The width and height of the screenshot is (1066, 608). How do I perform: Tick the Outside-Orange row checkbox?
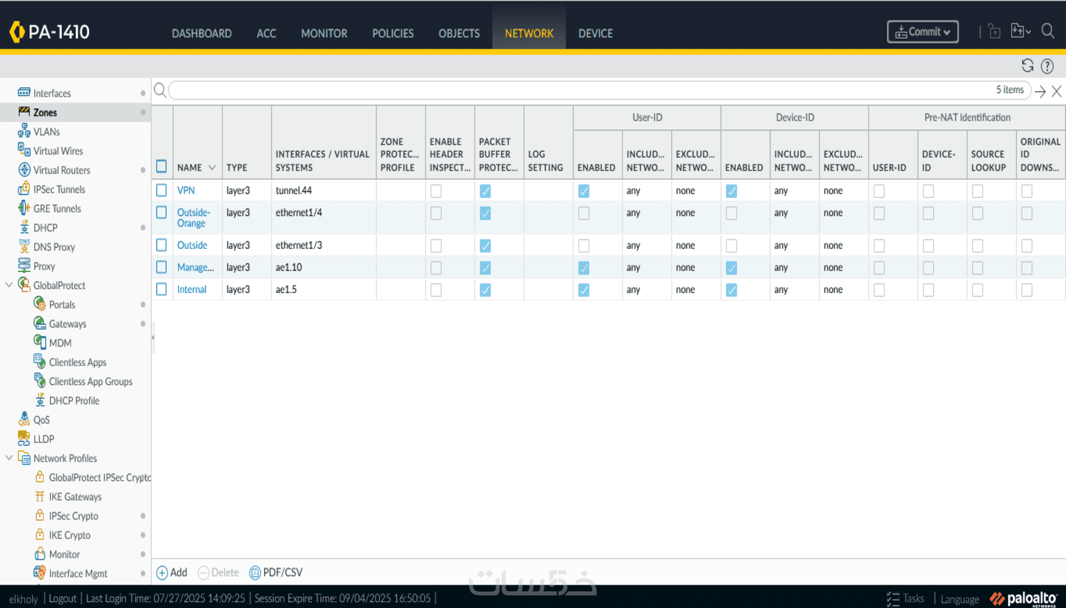[161, 212]
